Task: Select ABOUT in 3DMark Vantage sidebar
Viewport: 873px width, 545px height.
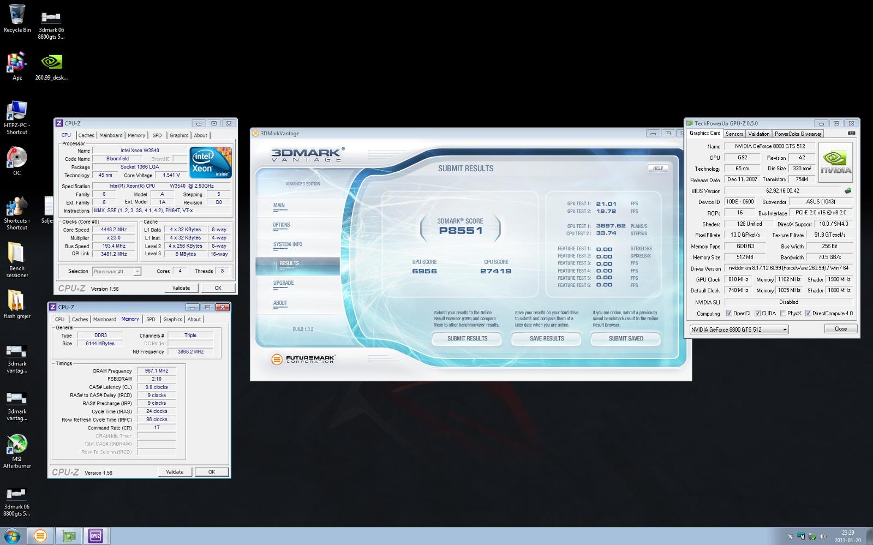Action: (x=280, y=303)
